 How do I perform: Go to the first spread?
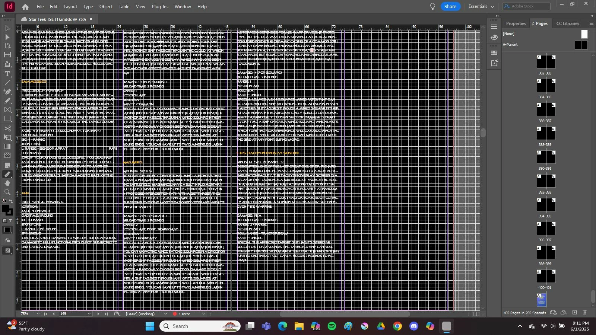[46, 314]
